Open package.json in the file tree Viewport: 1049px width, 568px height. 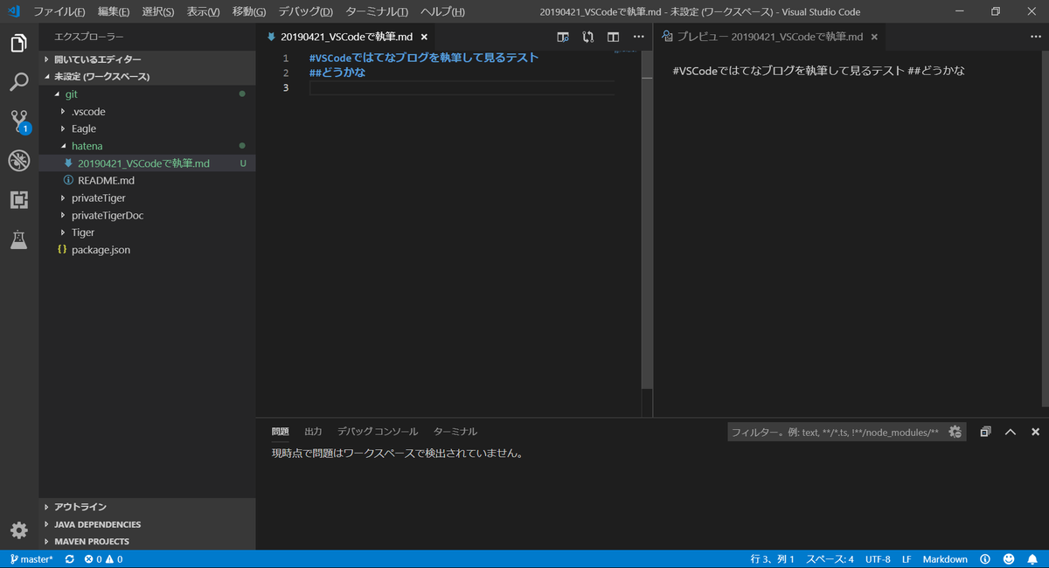pyautogui.click(x=147, y=250)
